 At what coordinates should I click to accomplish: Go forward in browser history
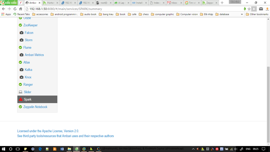coord(9,9)
